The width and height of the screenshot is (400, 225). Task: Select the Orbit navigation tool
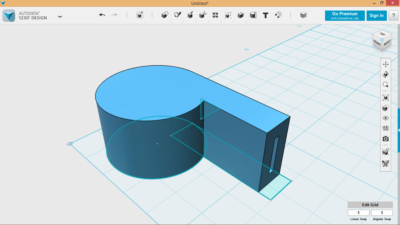coord(386,74)
